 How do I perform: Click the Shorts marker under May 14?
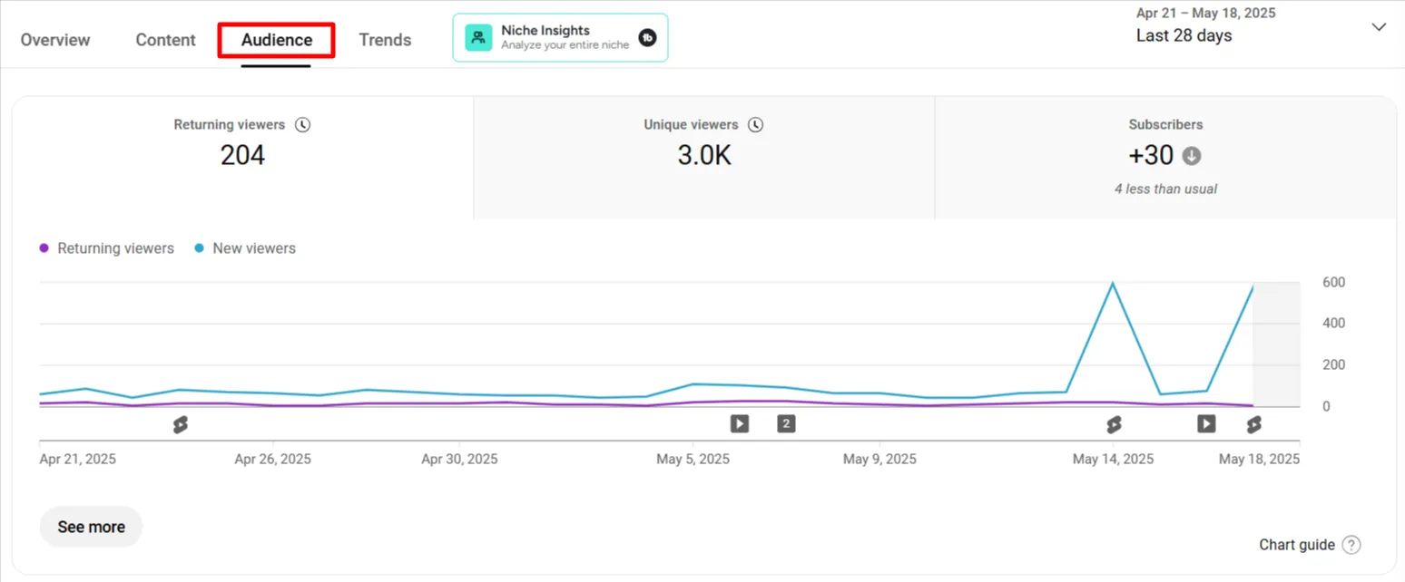1114,423
